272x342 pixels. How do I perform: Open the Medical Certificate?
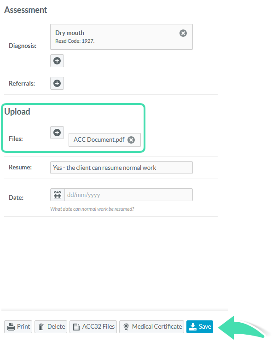pyautogui.click(x=151, y=327)
